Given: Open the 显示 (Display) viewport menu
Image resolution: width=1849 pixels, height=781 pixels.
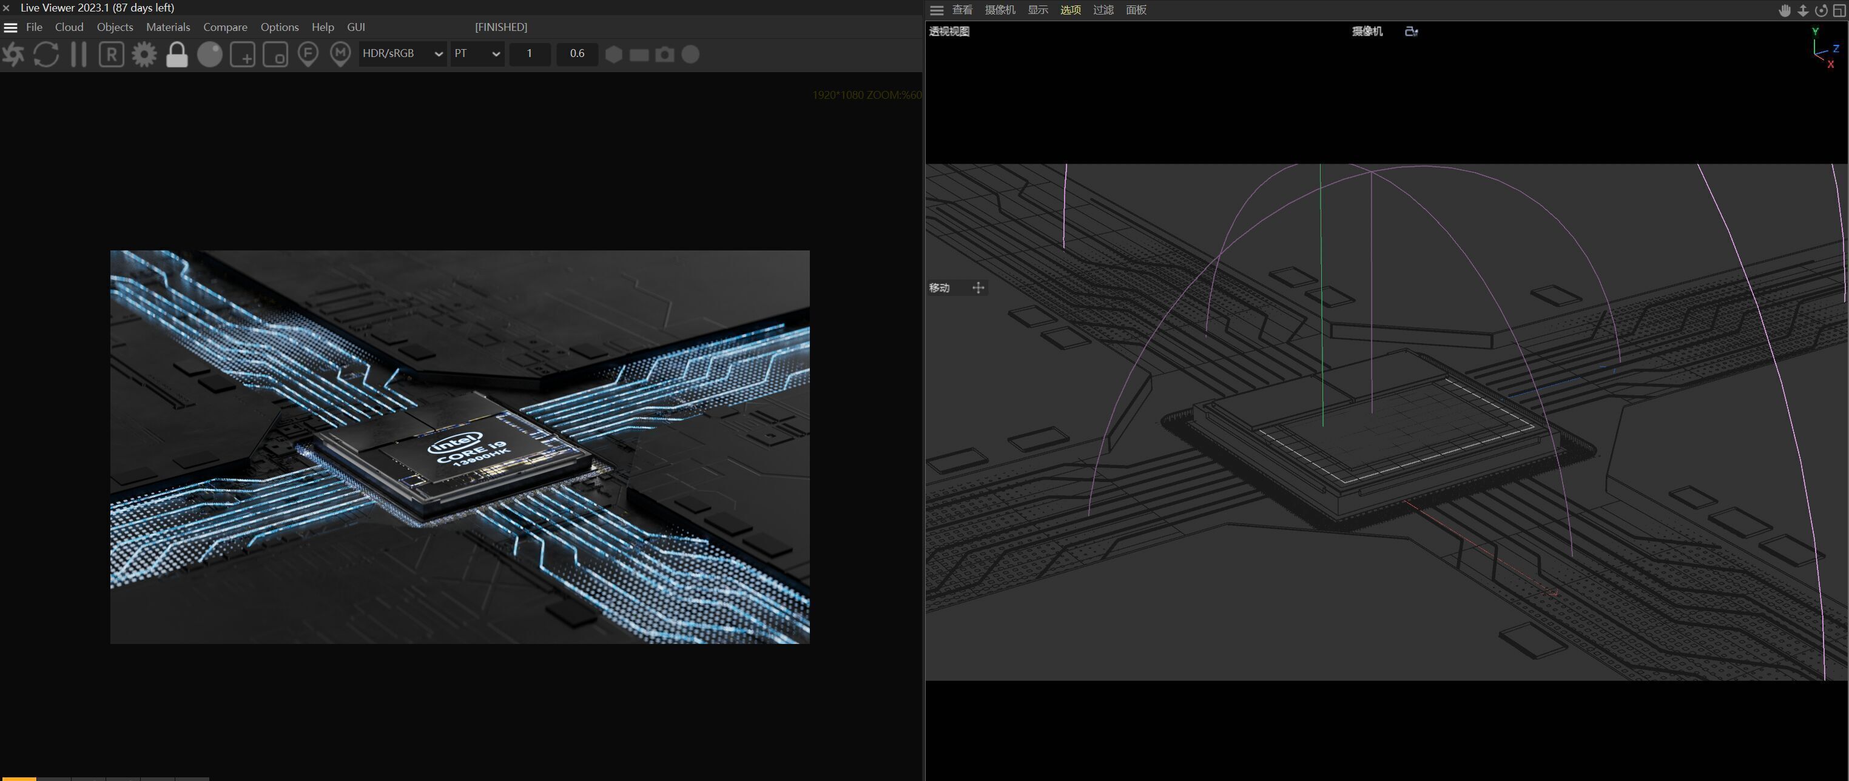Looking at the screenshot, I should [x=1038, y=10].
